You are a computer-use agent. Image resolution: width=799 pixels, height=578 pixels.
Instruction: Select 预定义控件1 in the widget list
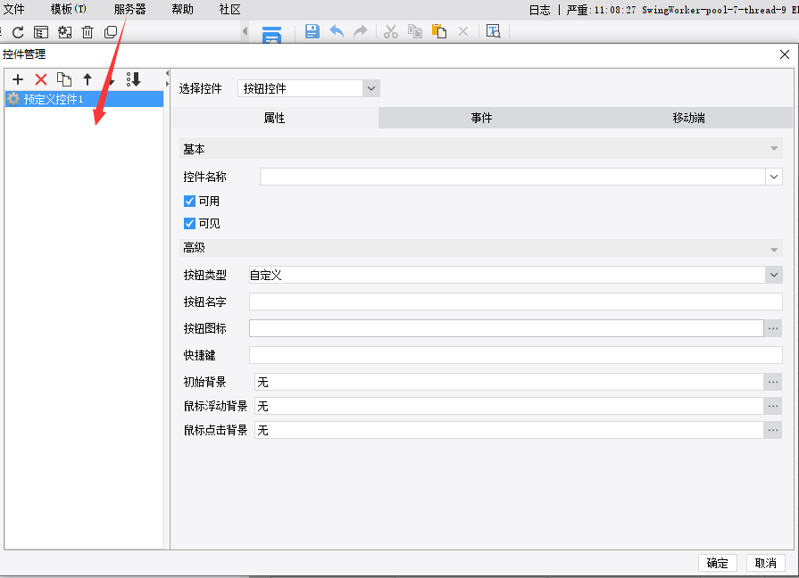(84, 99)
